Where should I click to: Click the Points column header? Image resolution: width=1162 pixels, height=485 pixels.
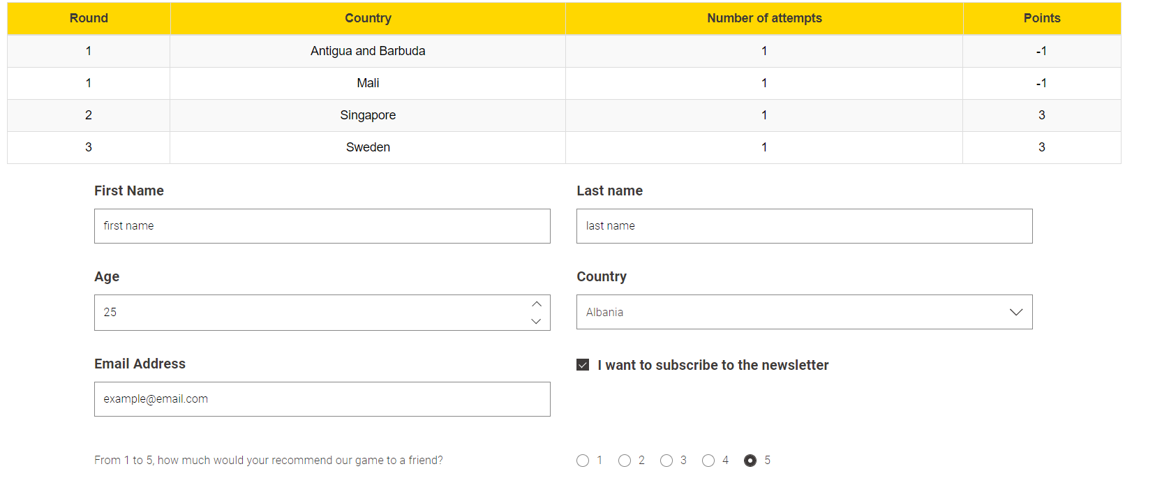coord(1041,18)
